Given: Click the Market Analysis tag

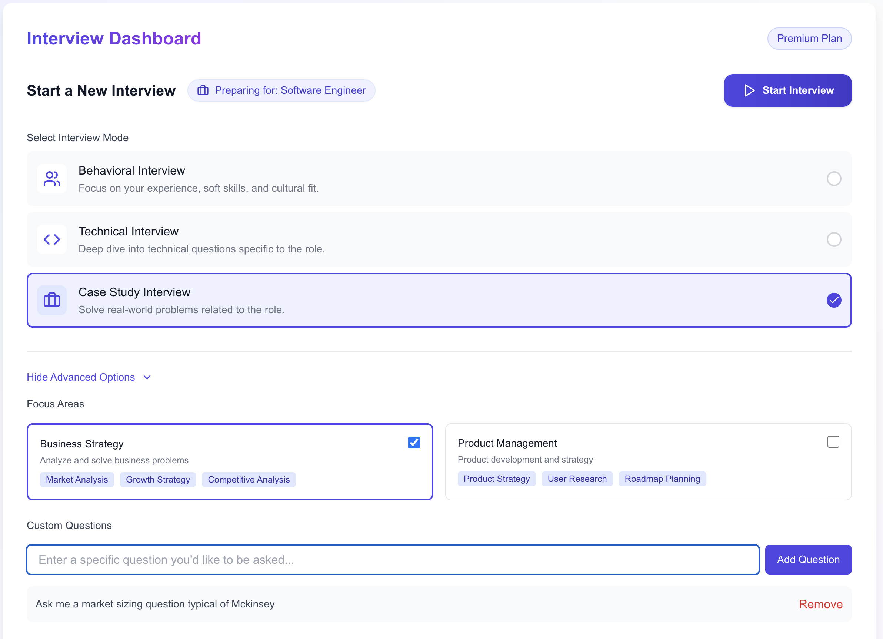Looking at the screenshot, I should point(77,480).
